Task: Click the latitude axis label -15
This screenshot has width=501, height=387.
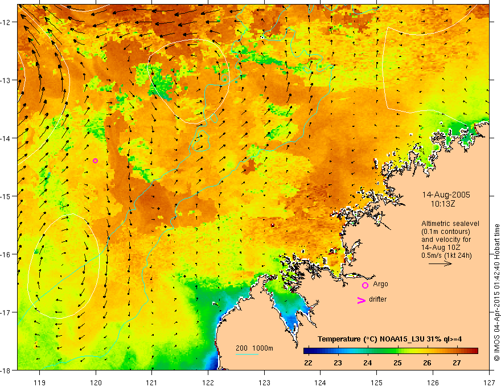Action: pyautogui.click(x=7, y=196)
